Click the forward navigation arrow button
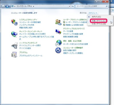This screenshot has width=114, height=105. click(7, 6)
